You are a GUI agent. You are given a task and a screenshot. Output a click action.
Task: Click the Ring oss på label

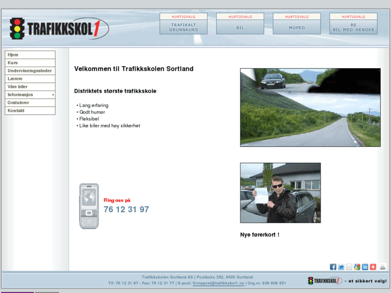tap(117, 200)
